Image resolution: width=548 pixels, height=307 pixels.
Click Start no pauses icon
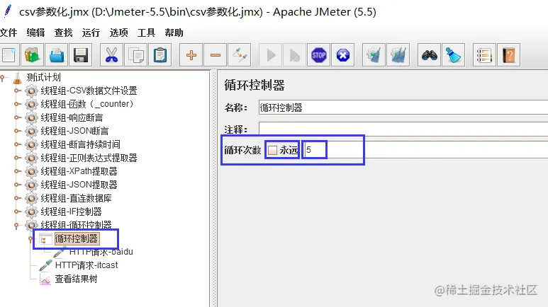(x=295, y=55)
